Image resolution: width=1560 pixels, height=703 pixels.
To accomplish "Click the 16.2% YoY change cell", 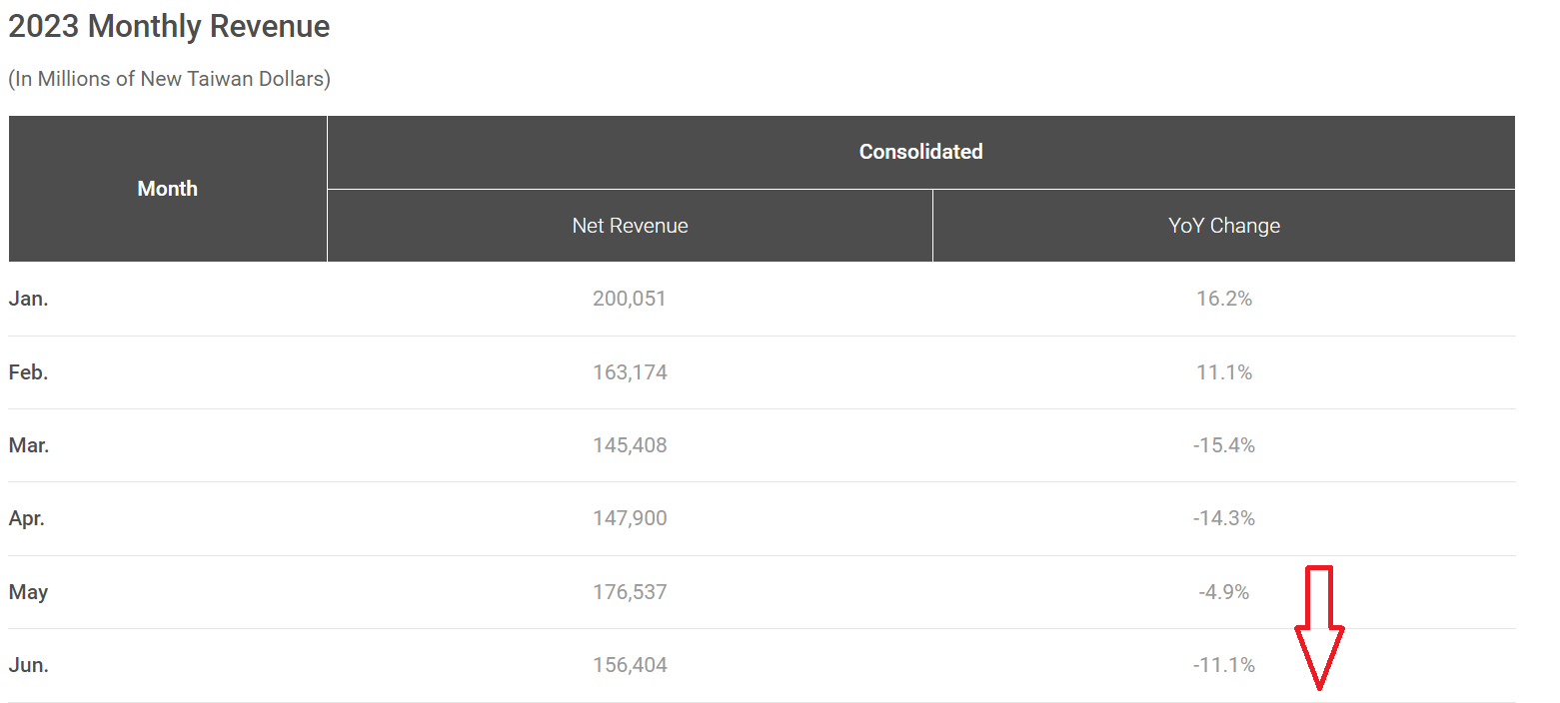I will [x=1223, y=299].
